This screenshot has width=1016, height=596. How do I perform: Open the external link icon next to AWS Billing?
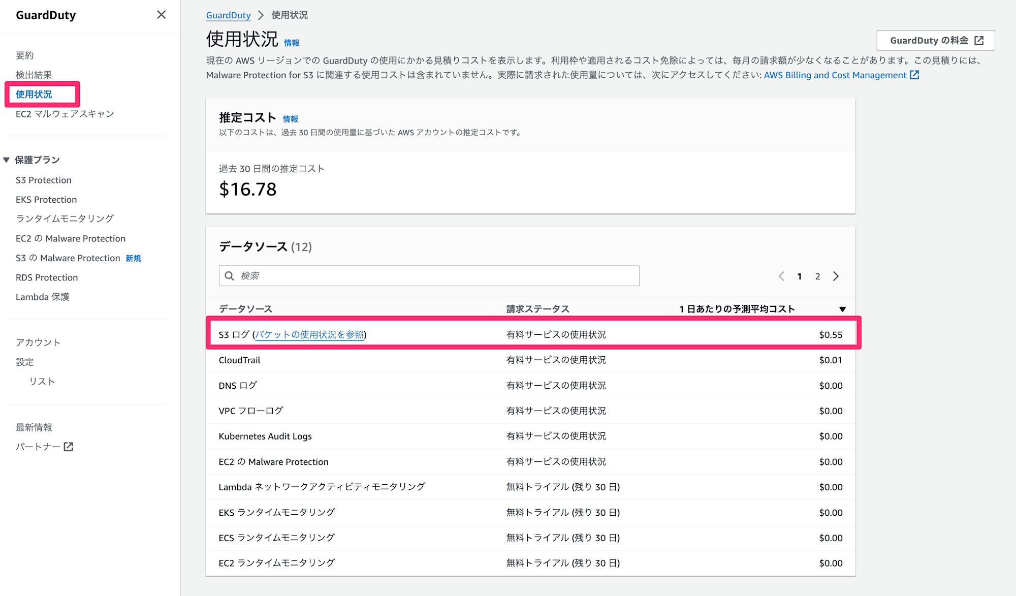click(914, 75)
